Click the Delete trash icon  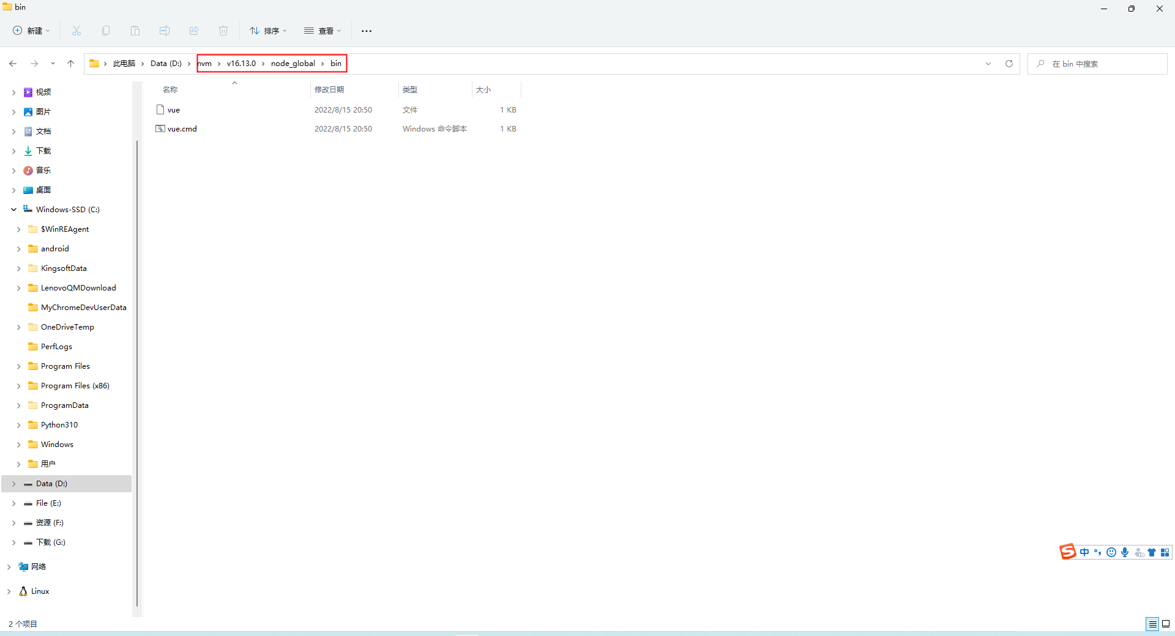click(x=223, y=31)
